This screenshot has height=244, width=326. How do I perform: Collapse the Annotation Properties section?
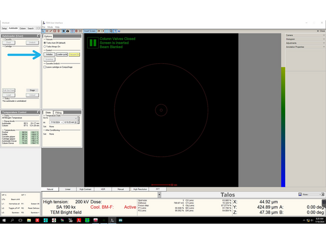coord(305,47)
